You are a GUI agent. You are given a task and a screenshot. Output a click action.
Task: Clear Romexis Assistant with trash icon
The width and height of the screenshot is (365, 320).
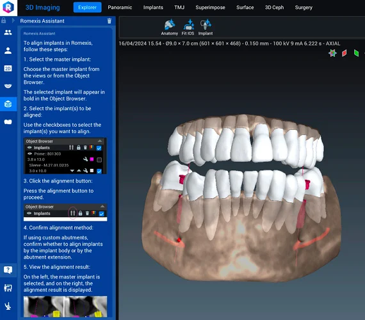(109, 21)
